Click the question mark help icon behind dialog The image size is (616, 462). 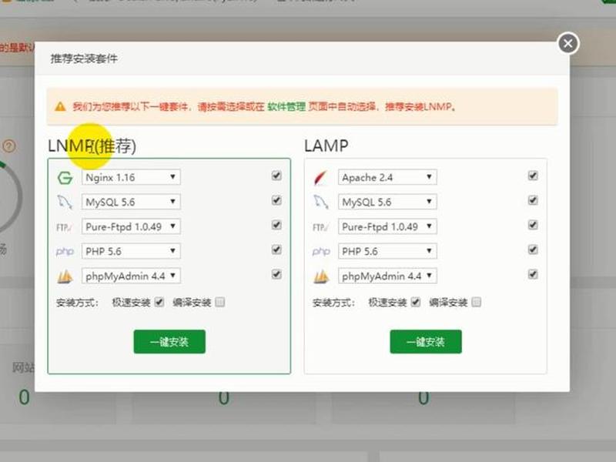[9, 146]
